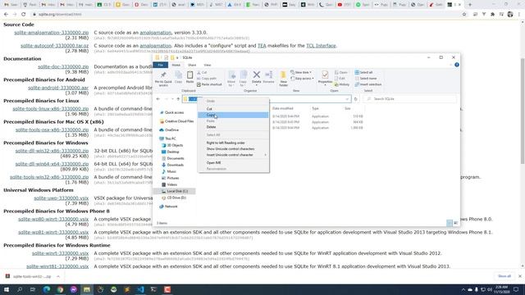Open sqlite-doc-3330000.zip download link
This screenshot has height=295, width=525.
[63, 67]
